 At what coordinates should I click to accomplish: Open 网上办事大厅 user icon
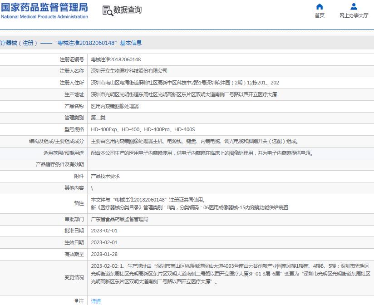point(354,6)
